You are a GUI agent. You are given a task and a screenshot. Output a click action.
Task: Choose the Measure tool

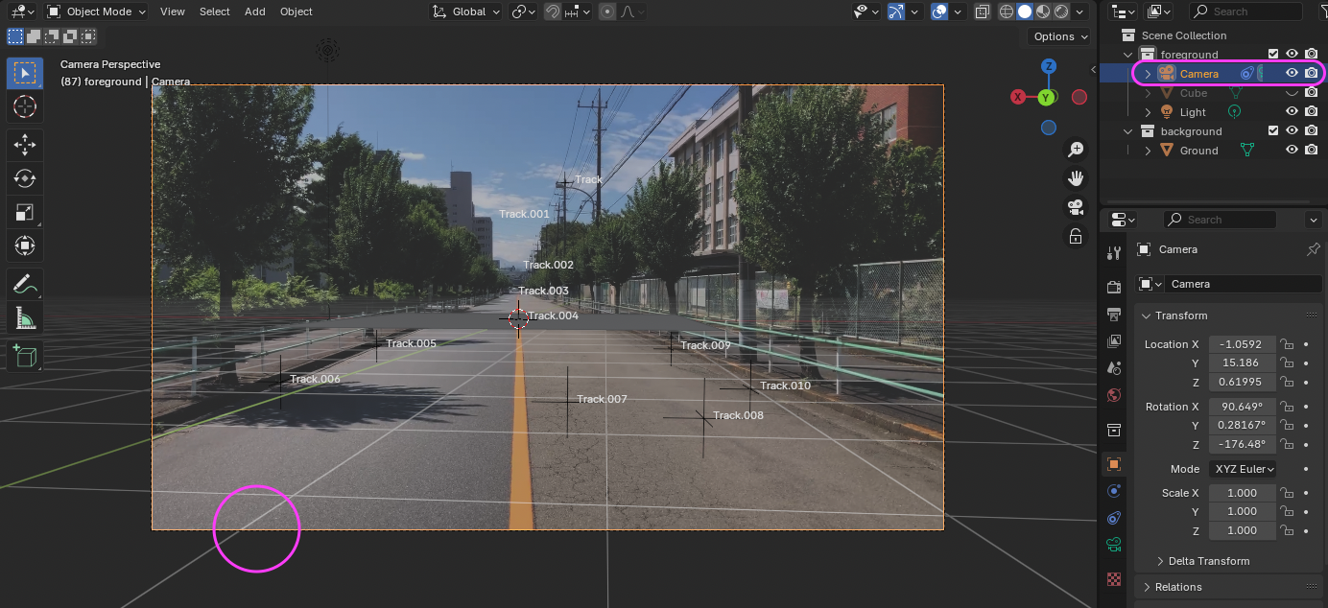click(25, 317)
